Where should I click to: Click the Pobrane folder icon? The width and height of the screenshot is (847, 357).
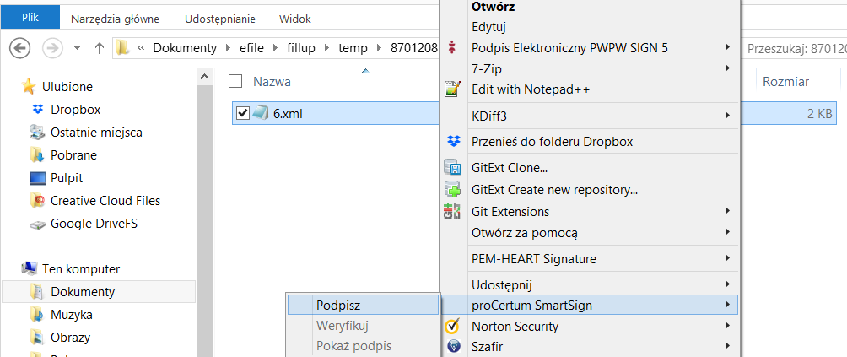pos(37,155)
